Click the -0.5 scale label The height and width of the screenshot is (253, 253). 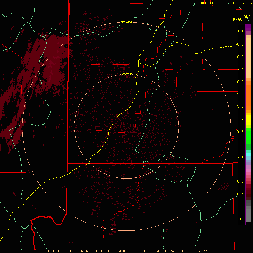[x=239, y=194]
